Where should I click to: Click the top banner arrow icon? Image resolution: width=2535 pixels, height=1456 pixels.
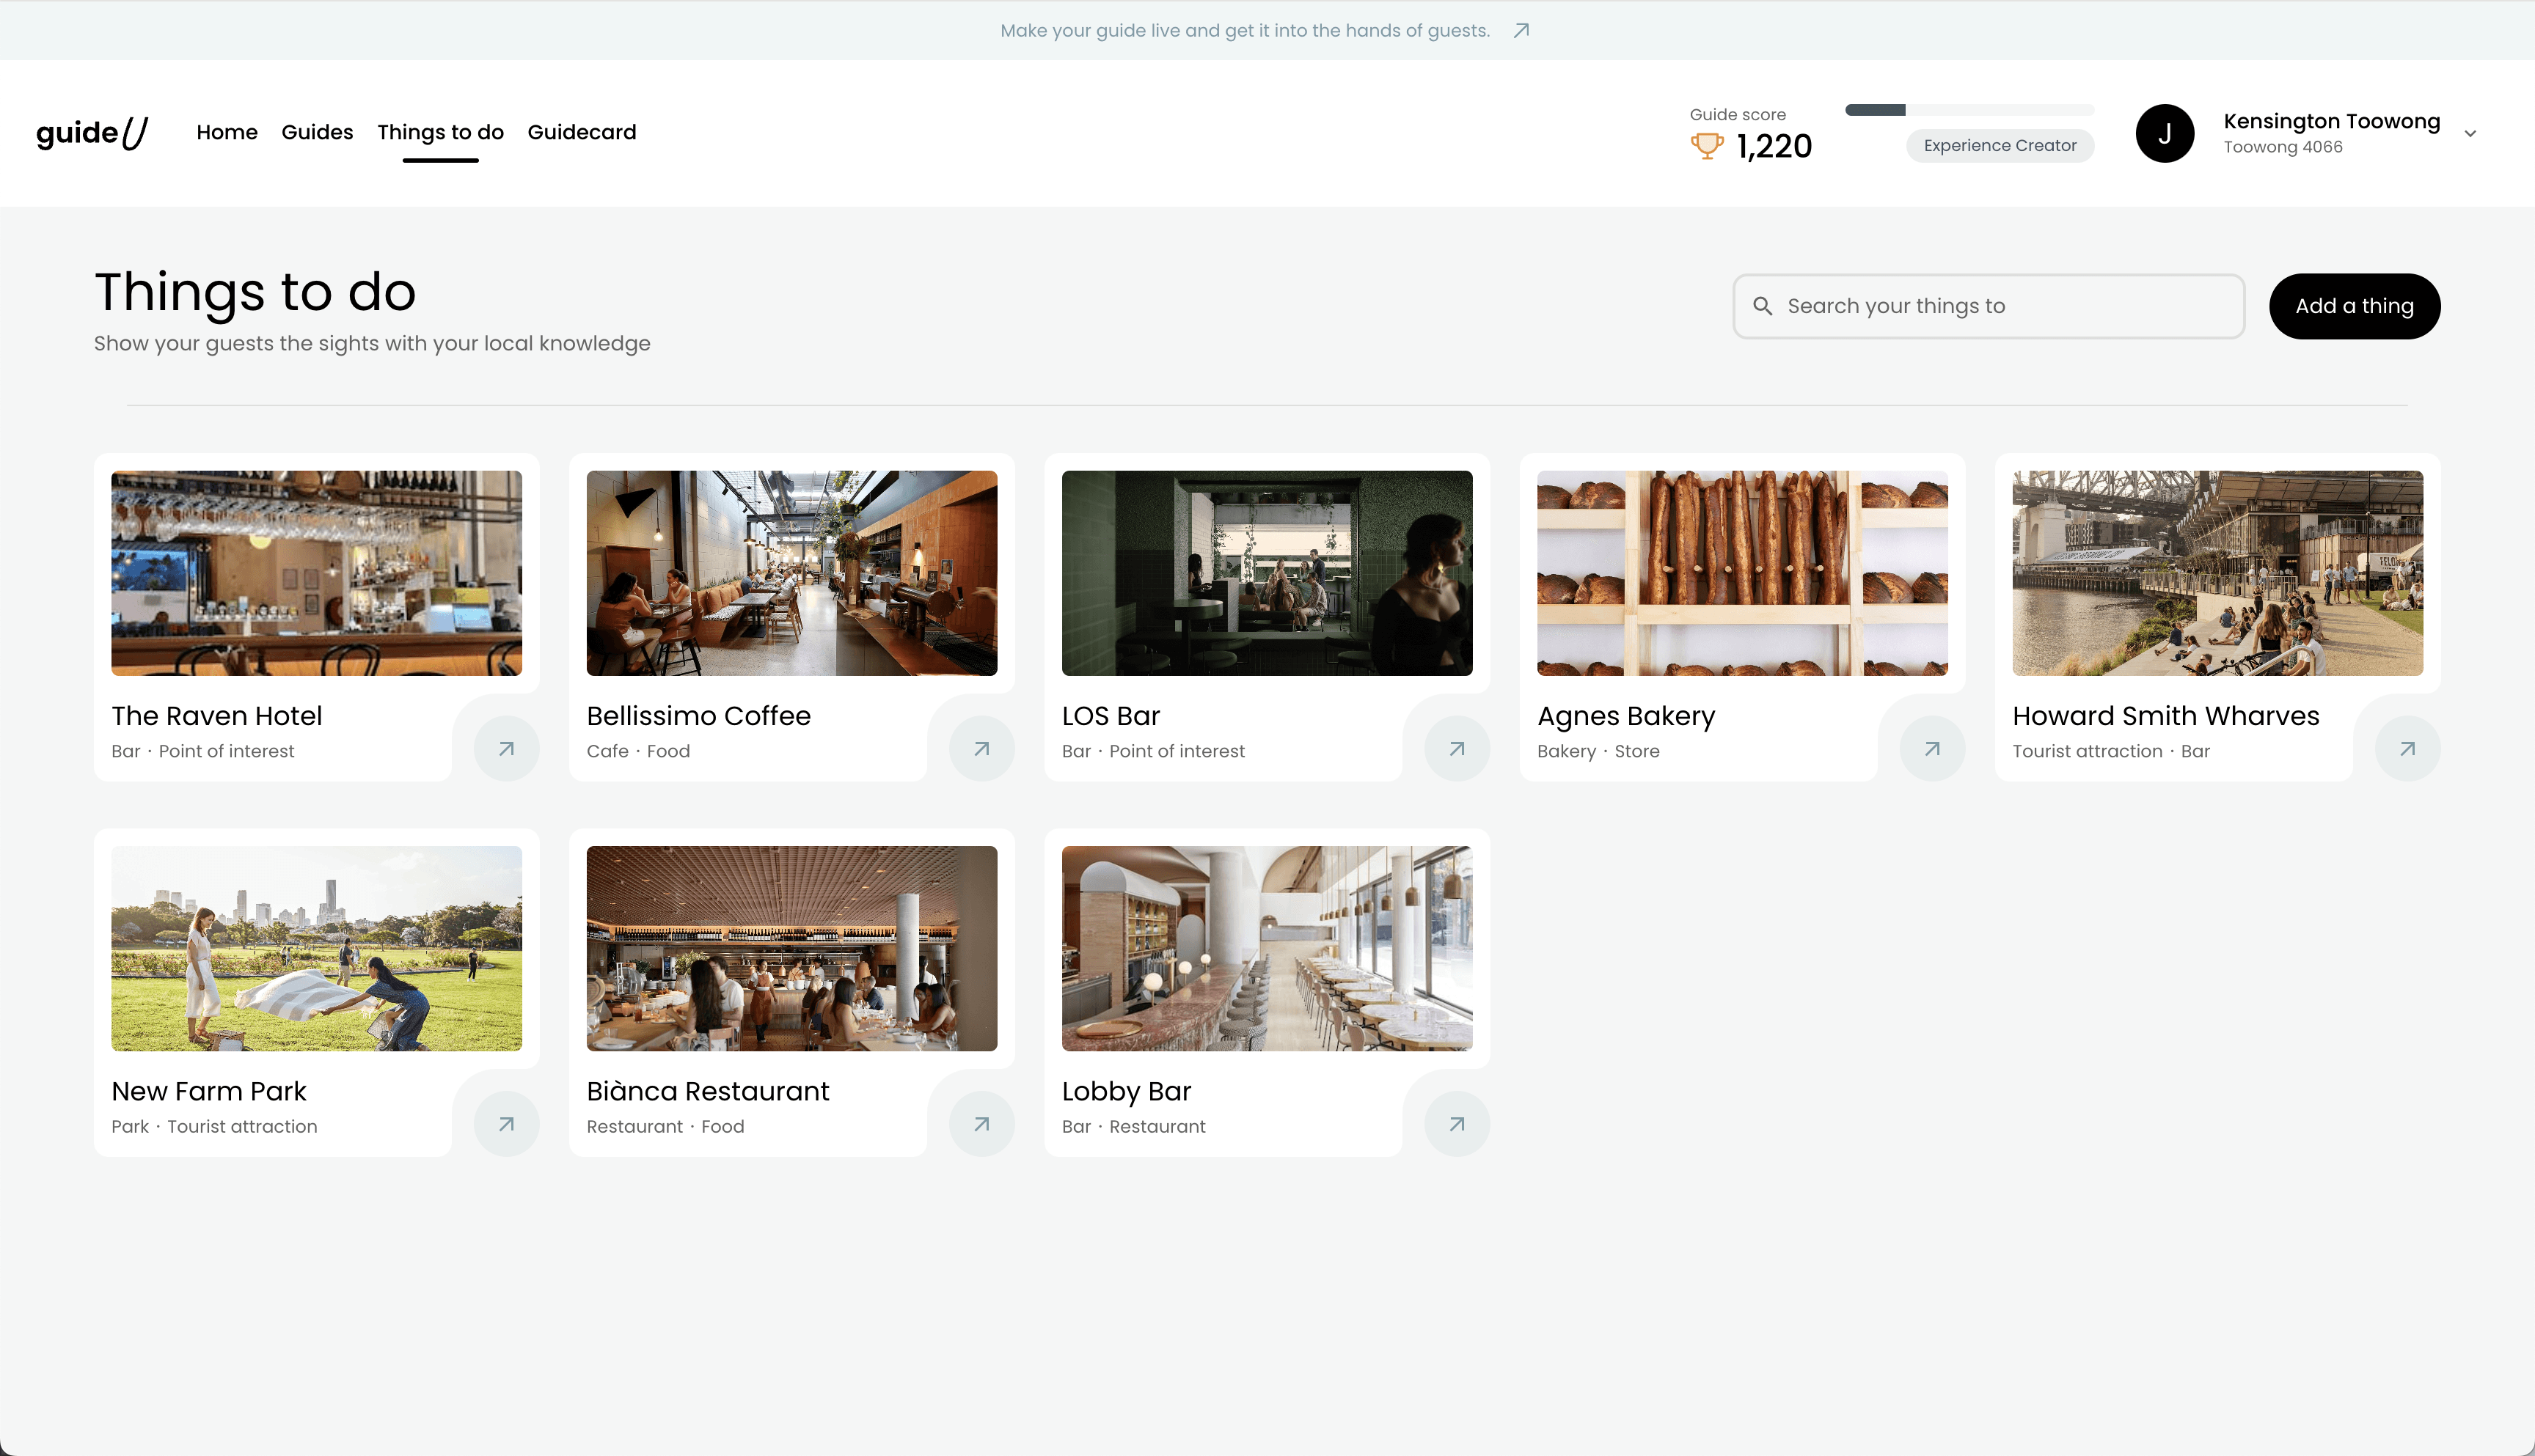[x=1521, y=31]
